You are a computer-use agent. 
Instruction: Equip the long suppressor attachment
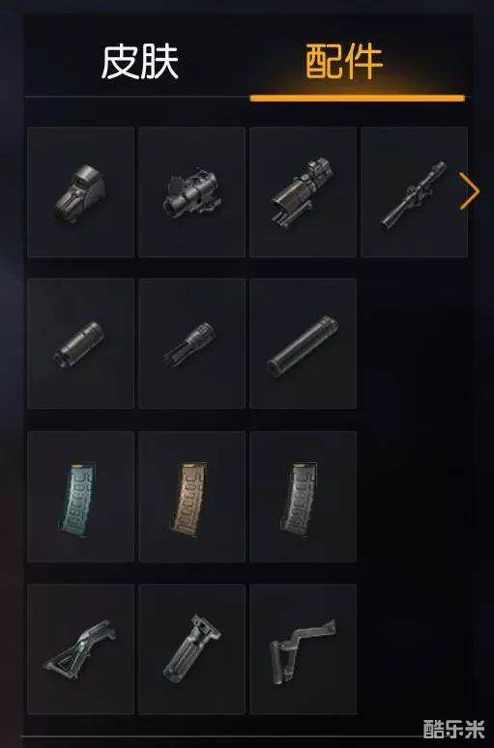(x=304, y=343)
